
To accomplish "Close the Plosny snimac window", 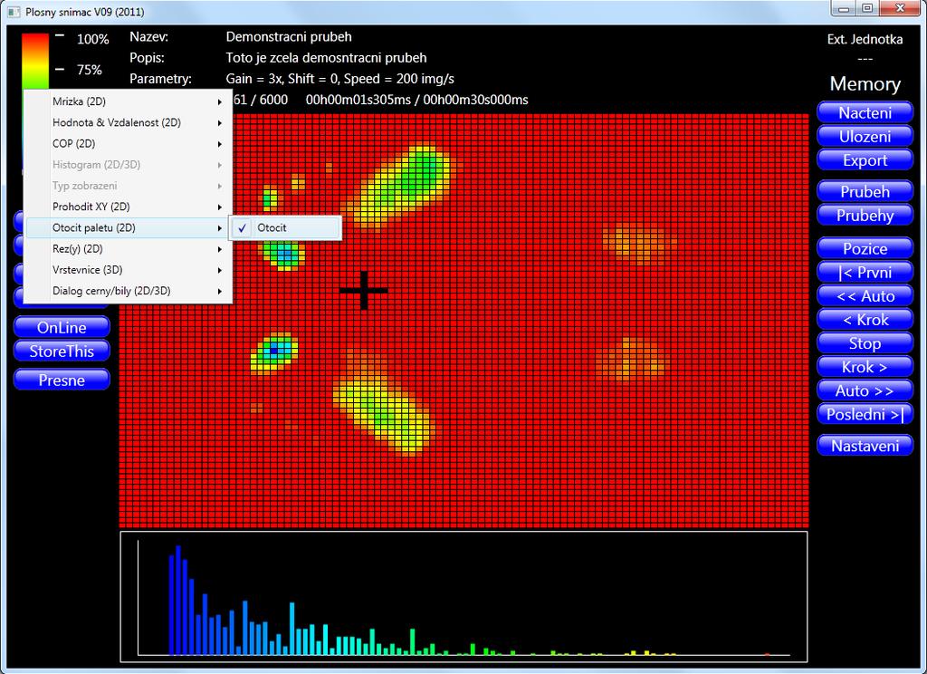I will (x=900, y=9).
